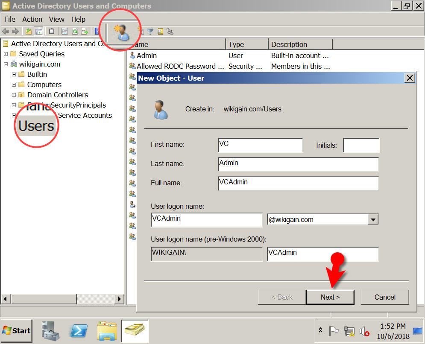Show hidden icons in the system tray

[x=320, y=330]
